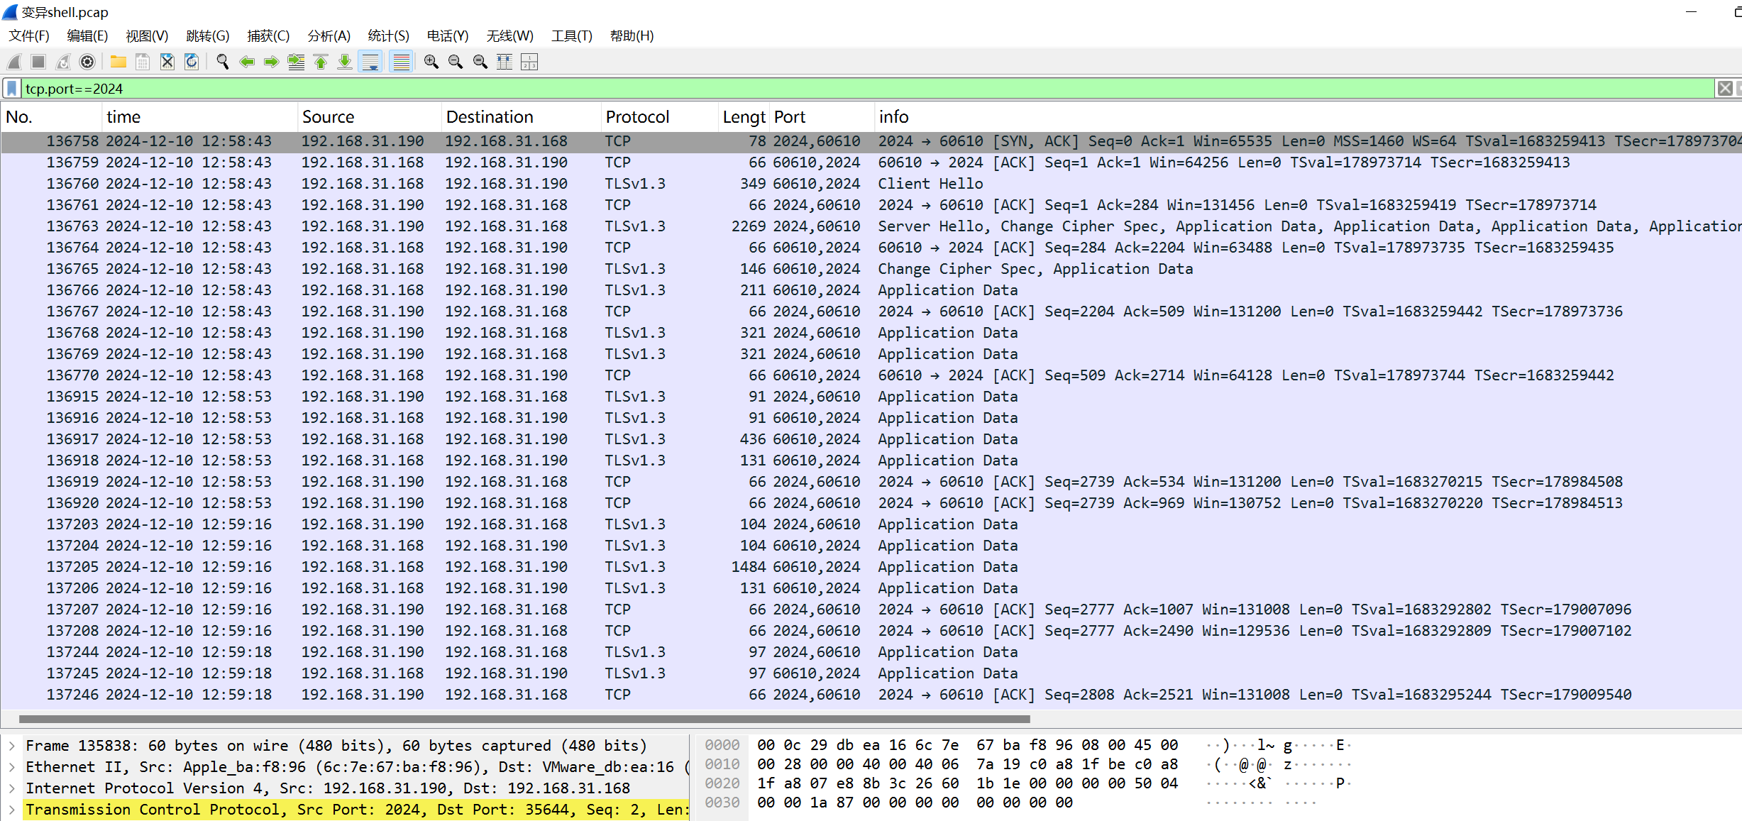This screenshot has height=821, width=1742.
Task: Toggle packet list colorization
Action: pyautogui.click(x=402, y=62)
